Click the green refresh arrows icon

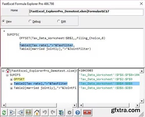[4, 112]
